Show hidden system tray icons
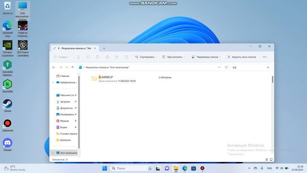 tap(249, 168)
